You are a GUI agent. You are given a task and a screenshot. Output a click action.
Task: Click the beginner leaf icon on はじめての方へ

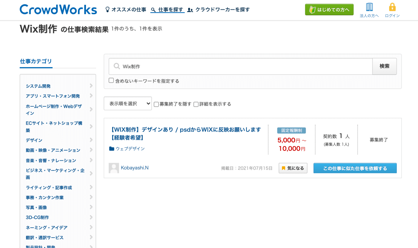[312, 10]
